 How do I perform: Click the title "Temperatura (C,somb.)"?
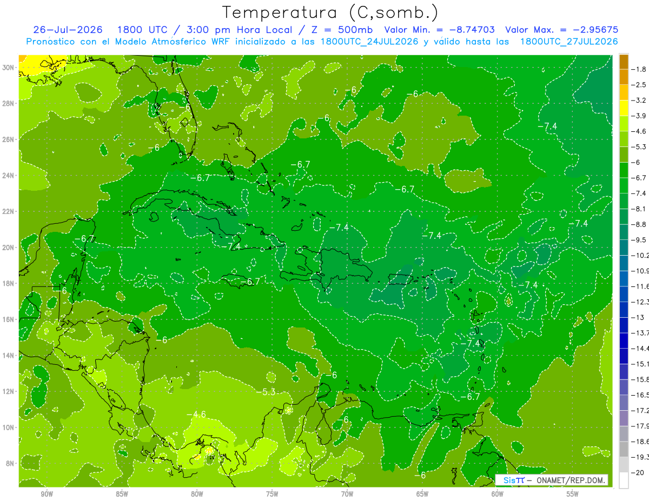click(330, 12)
